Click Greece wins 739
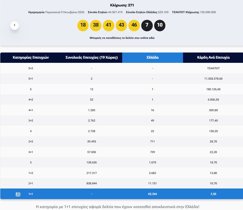 pos(152,152)
